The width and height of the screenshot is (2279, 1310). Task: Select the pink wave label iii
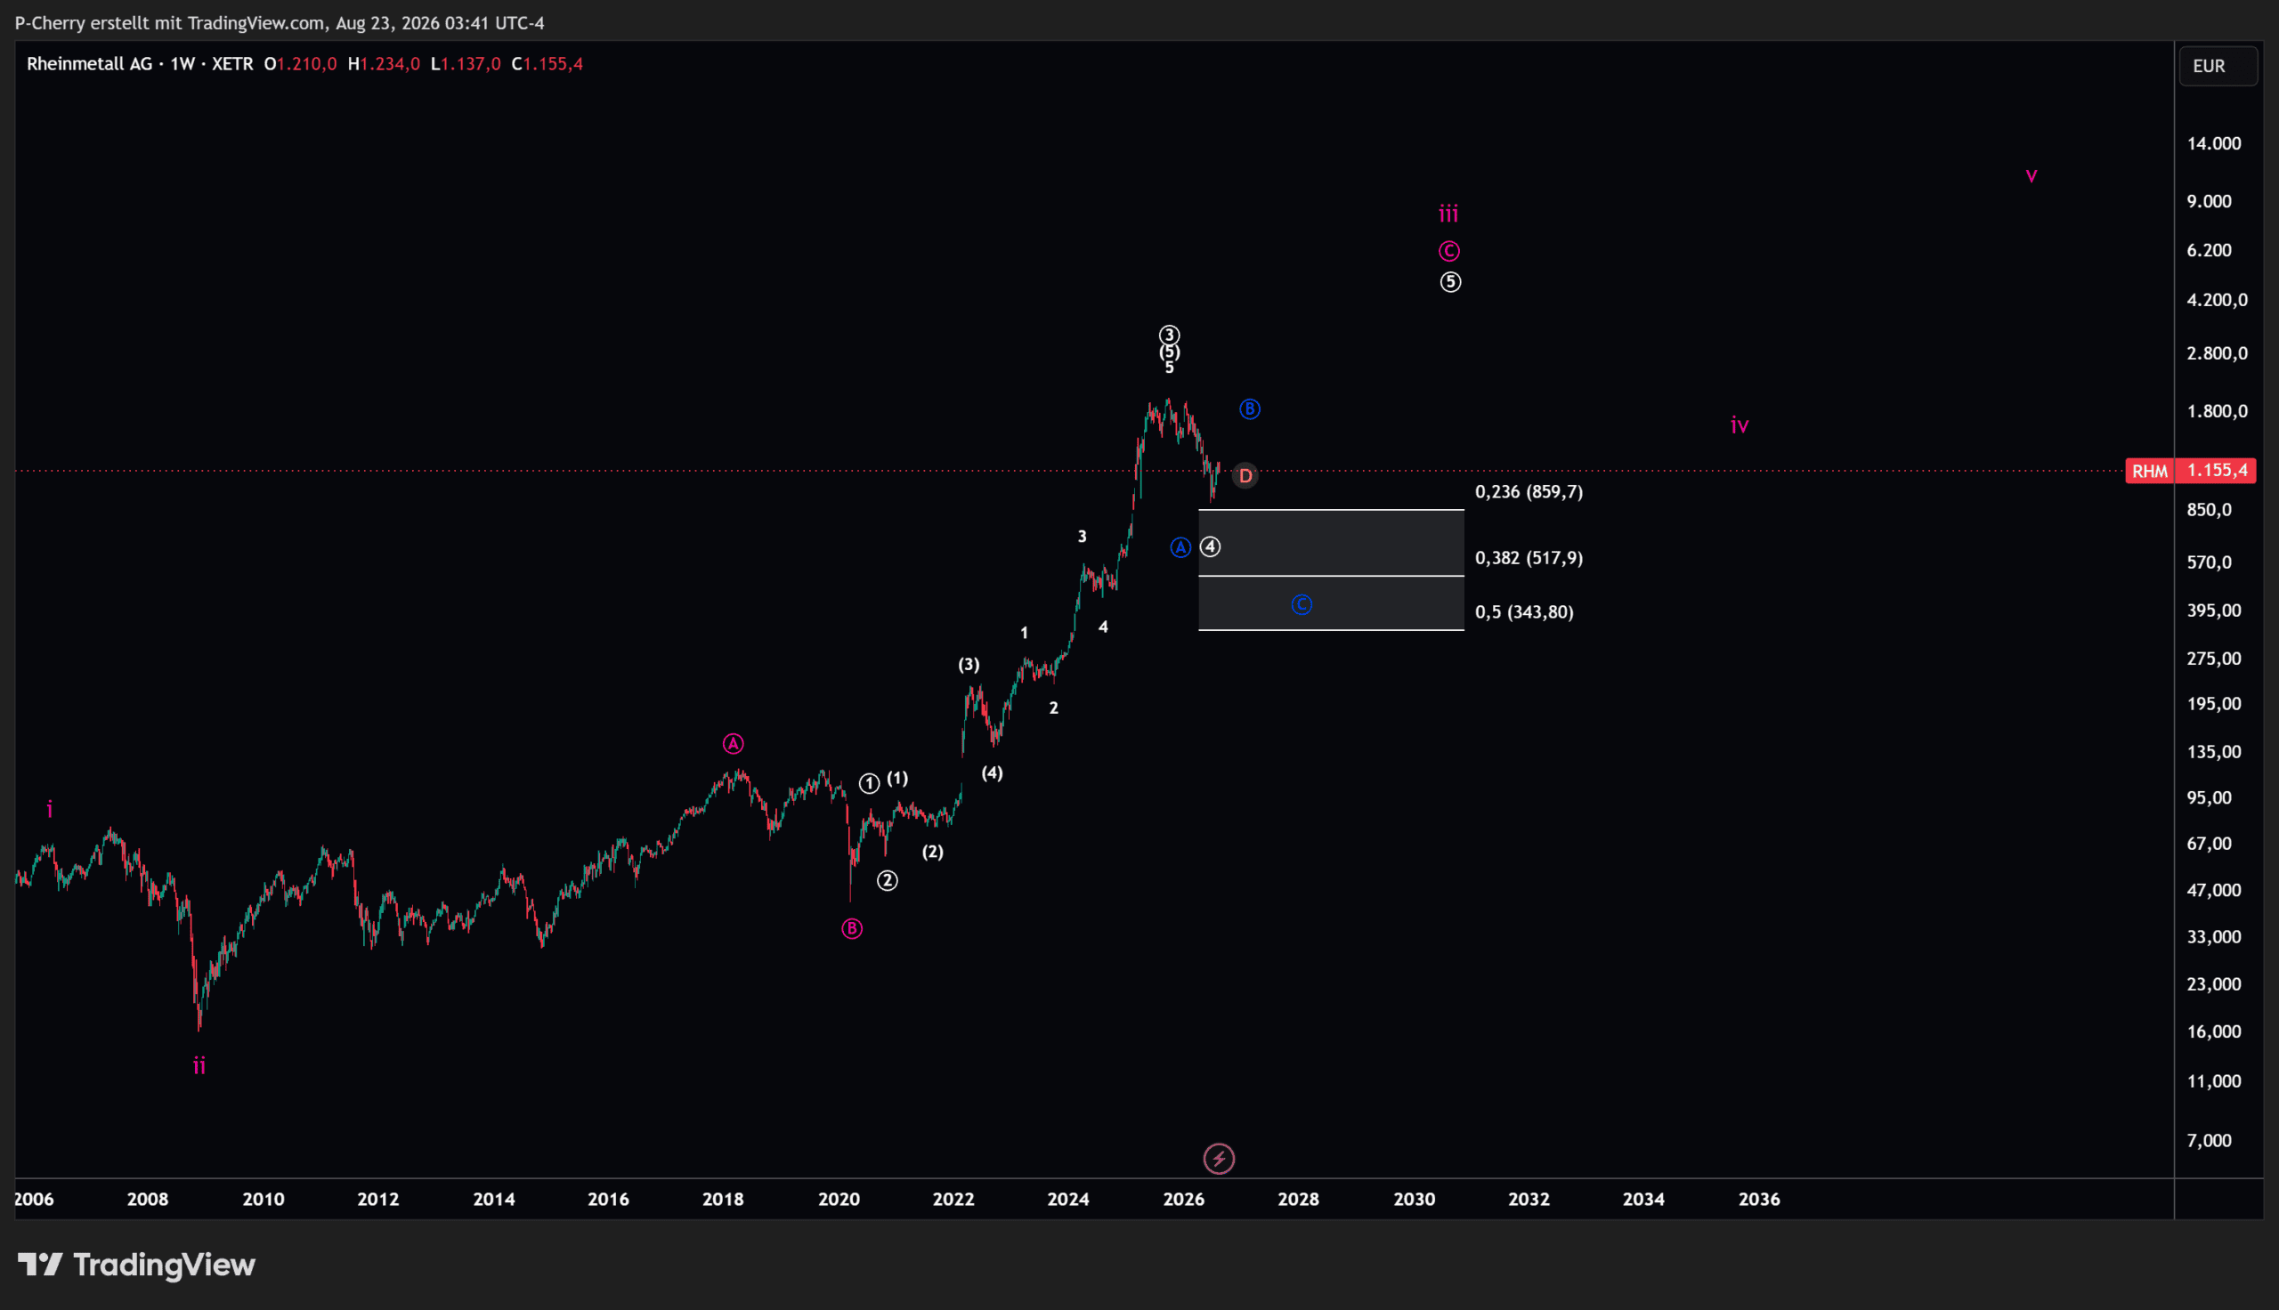[1448, 214]
